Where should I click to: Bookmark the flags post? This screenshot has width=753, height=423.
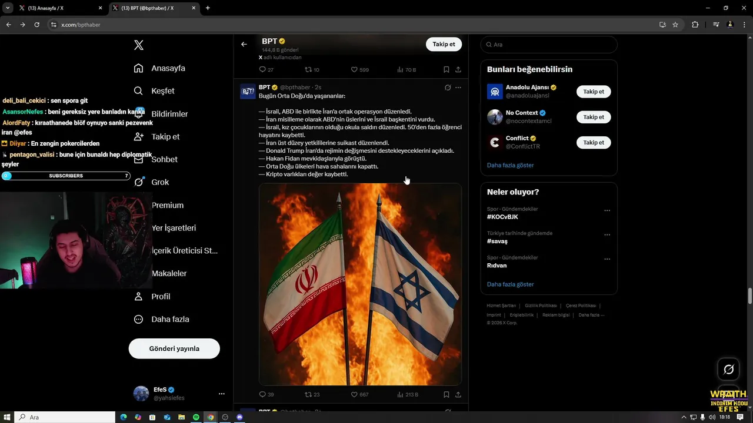coord(447,394)
